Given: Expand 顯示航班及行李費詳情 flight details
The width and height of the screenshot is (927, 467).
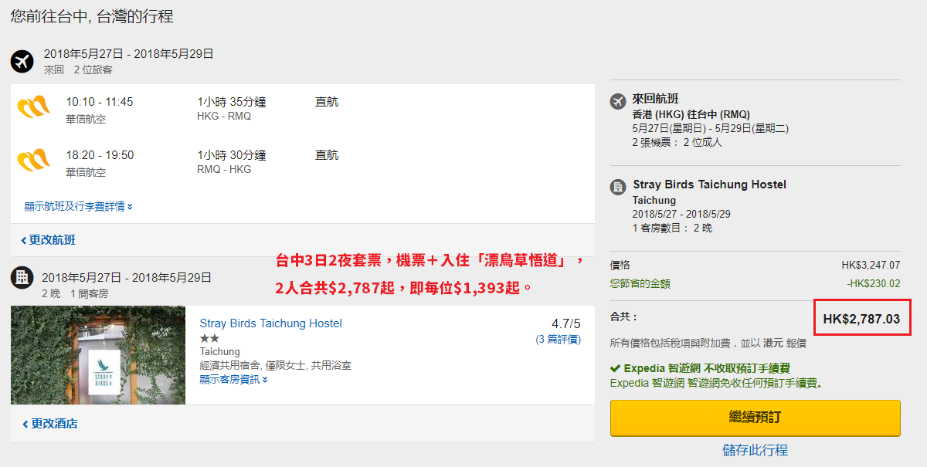Looking at the screenshot, I should (79, 206).
